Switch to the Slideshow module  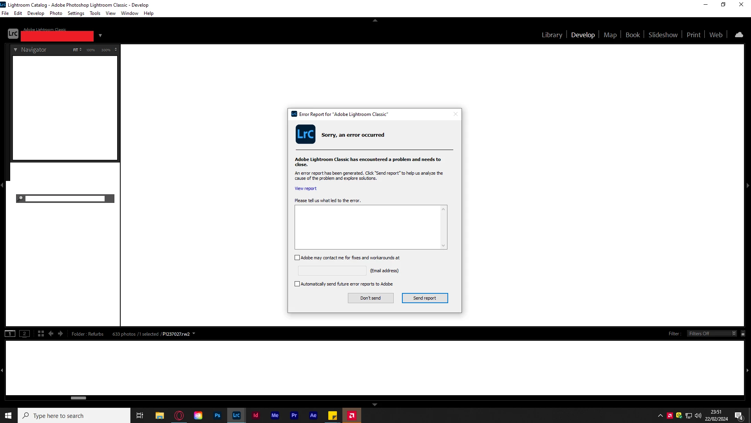663,35
